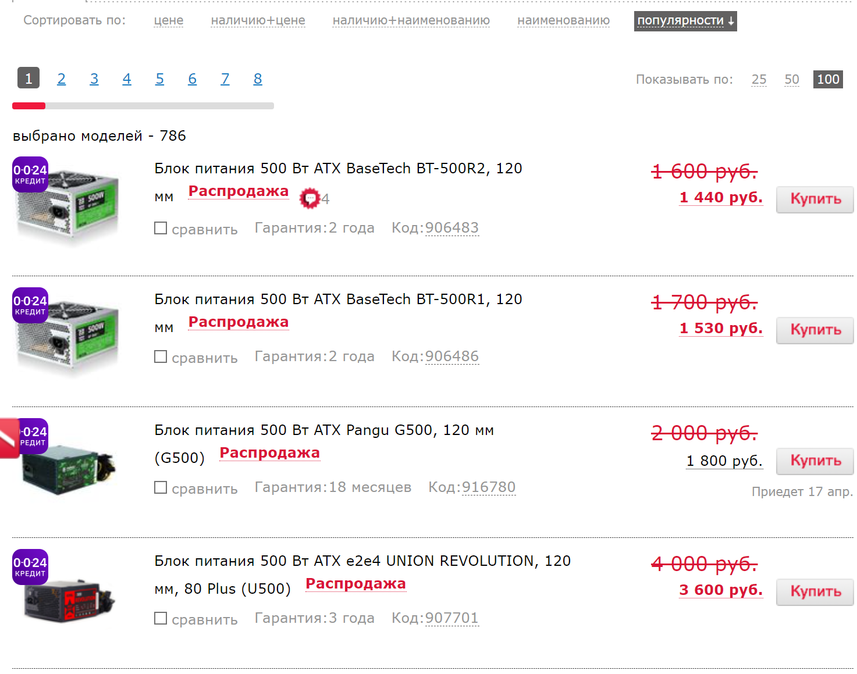857x674 pixels.
Task: Click the review comments icon on BT-500R2
Action: [x=310, y=198]
